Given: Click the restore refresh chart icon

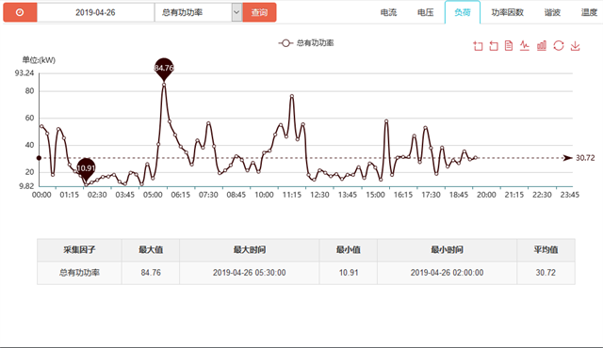Looking at the screenshot, I should click(x=559, y=46).
